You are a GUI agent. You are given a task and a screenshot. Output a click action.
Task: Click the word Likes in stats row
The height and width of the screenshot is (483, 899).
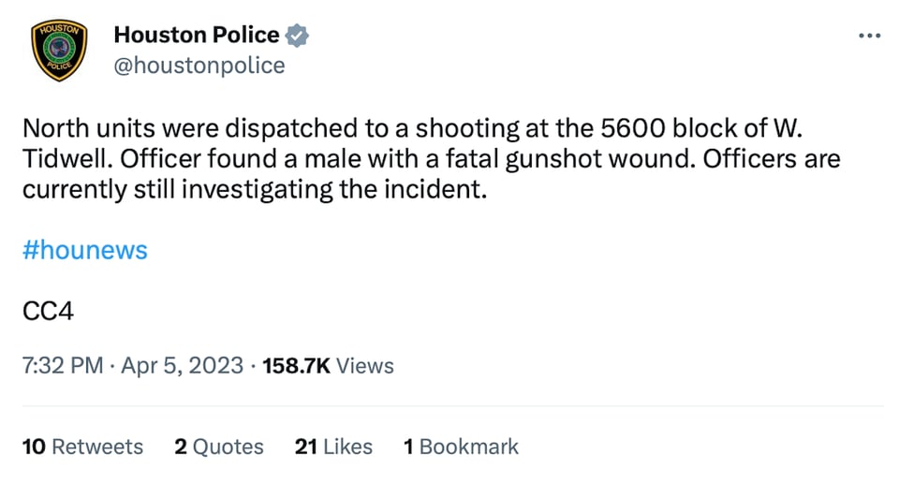[x=348, y=446]
